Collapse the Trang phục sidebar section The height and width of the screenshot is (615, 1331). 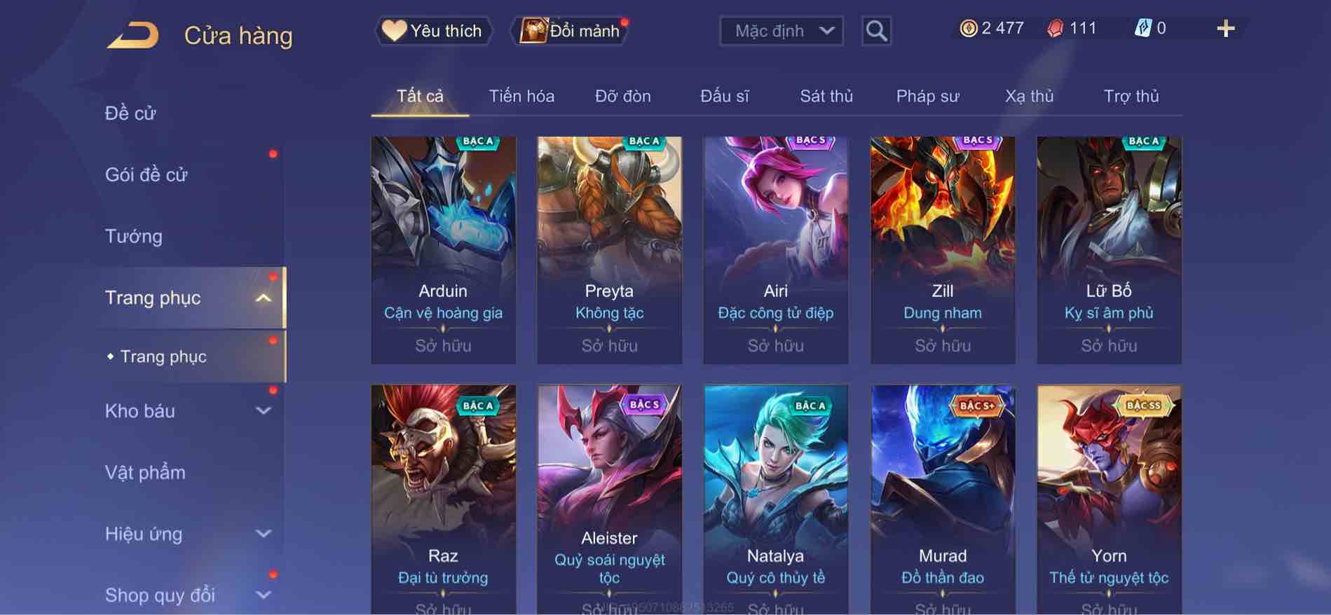[264, 298]
